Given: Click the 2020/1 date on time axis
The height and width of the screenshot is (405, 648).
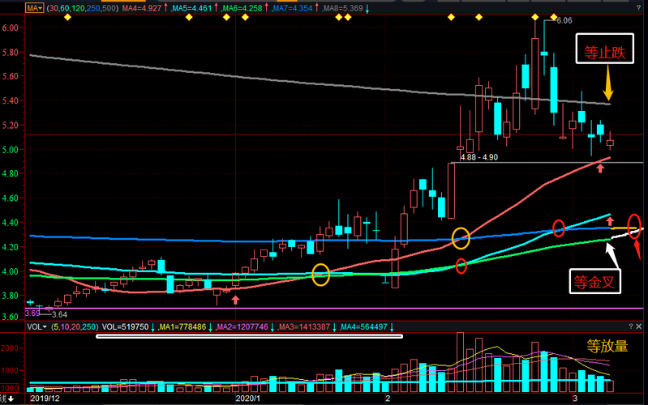Looking at the screenshot, I should [x=248, y=399].
